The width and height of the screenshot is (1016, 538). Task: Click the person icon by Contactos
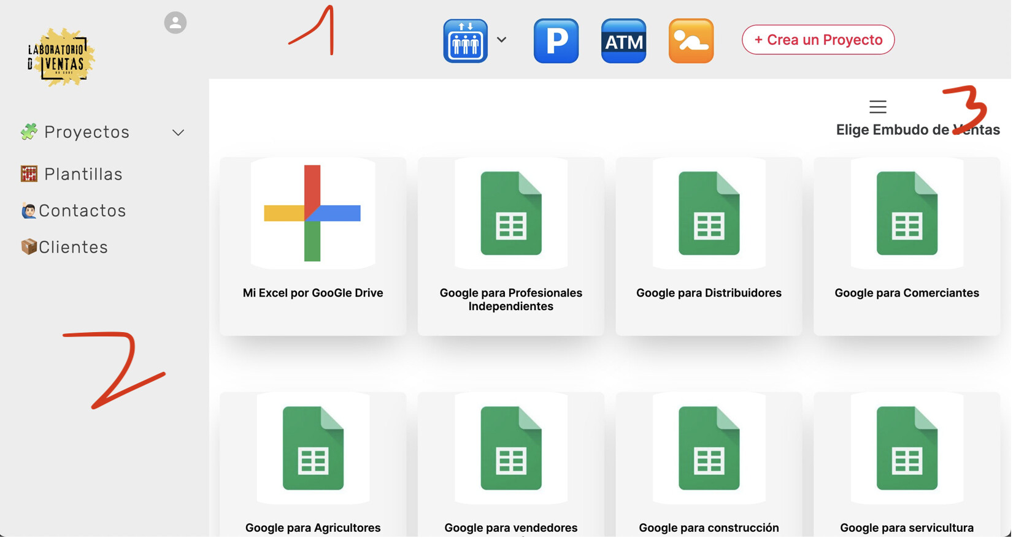pyautogui.click(x=29, y=211)
